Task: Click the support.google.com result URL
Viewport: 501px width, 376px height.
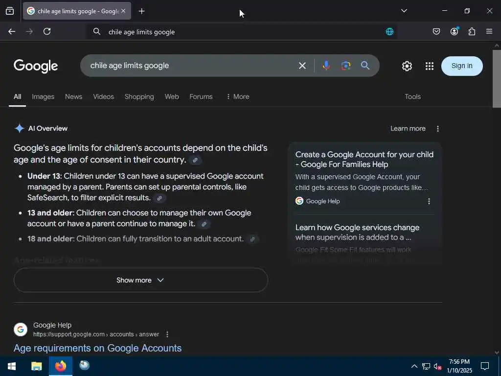Action: [x=96, y=334]
